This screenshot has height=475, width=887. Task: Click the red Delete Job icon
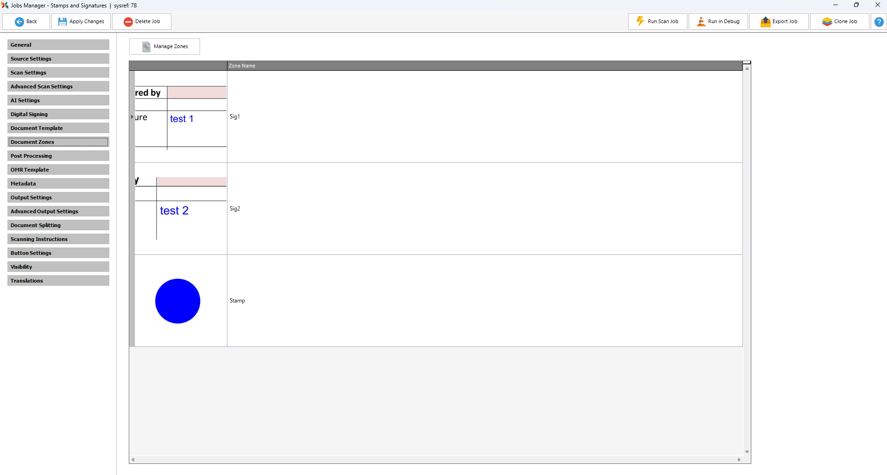[x=128, y=22]
